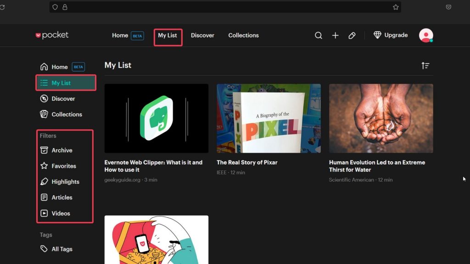Image resolution: width=470 pixels, height=264 pixels.
Task: Filter by Videos label
Action: (x=61, y=214)
